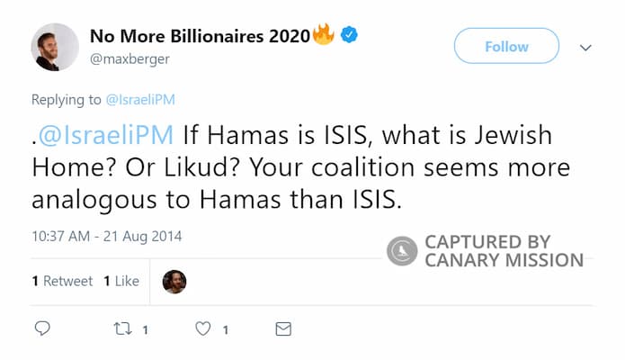Open the tweet options chevron beside Follow

pyautogui.click(x=585, y=47)
